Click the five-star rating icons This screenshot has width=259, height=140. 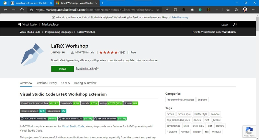click(x=108, y=52)
